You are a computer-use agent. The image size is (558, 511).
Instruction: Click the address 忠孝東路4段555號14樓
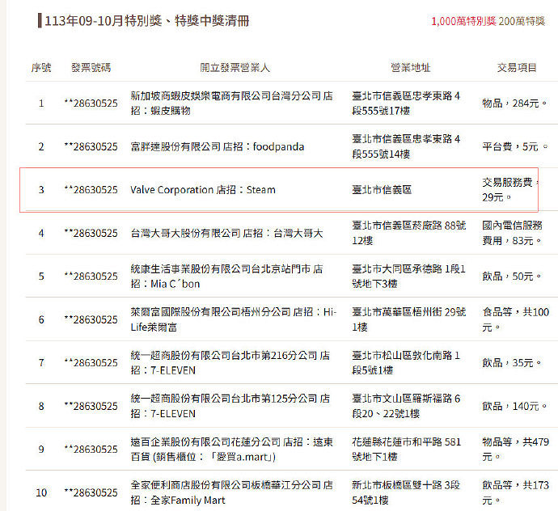pyautogui.click(x=406, y=146)
